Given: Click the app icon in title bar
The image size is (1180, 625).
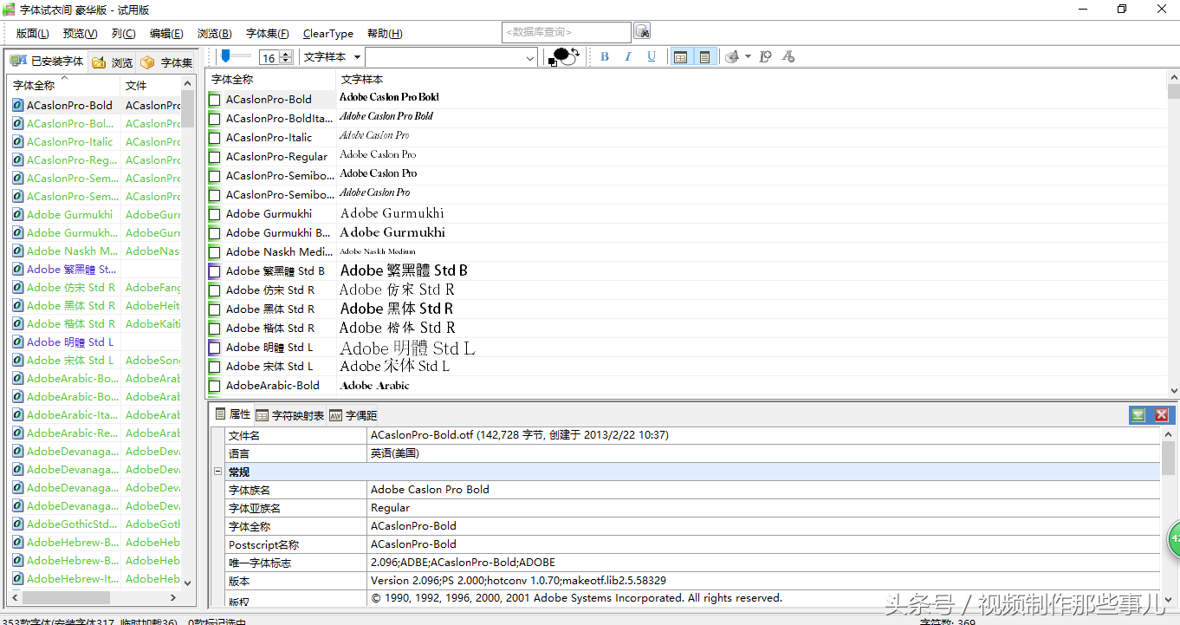Looking at the screenshot, I should [x=9, y=10].
